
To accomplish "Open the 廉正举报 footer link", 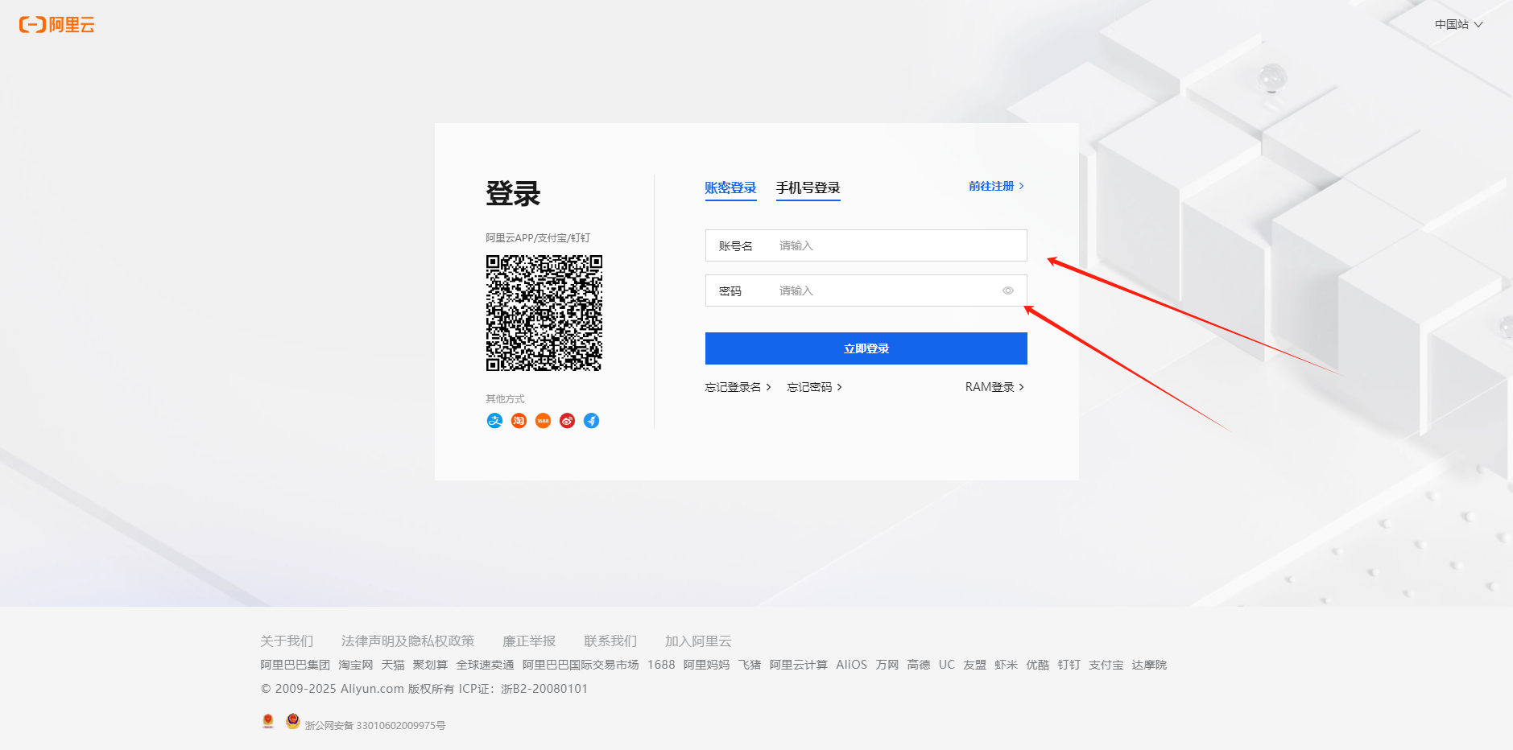I will tap(527, 641).
